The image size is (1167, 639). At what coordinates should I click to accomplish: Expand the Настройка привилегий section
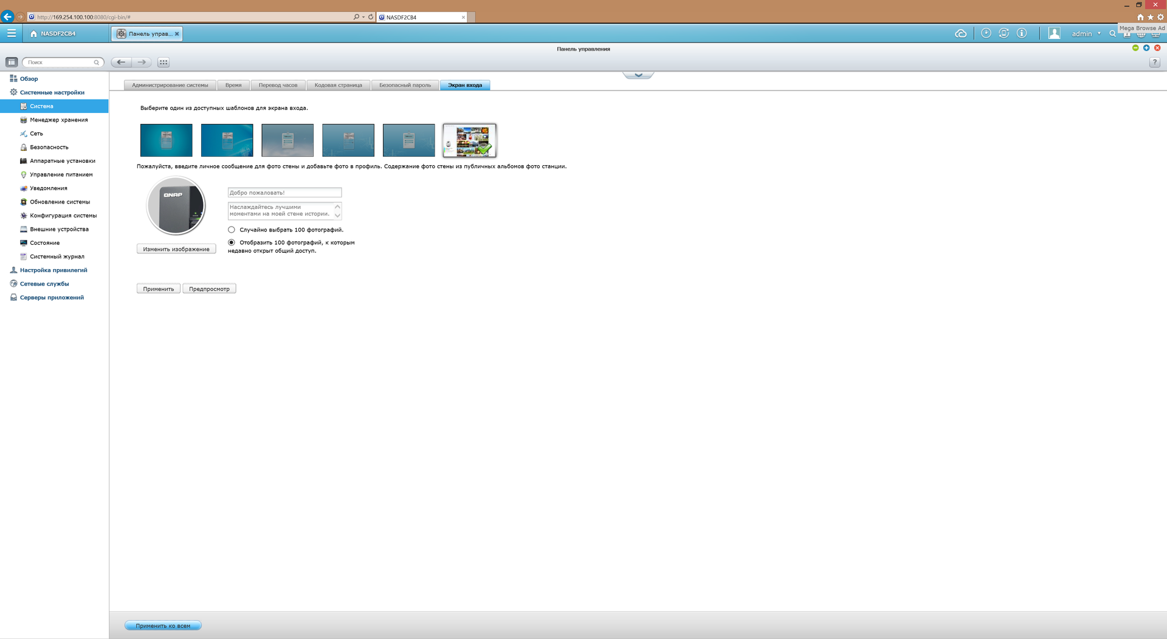[53, 270]
